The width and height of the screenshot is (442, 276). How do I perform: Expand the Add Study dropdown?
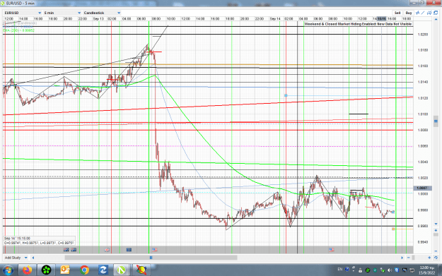16,258
